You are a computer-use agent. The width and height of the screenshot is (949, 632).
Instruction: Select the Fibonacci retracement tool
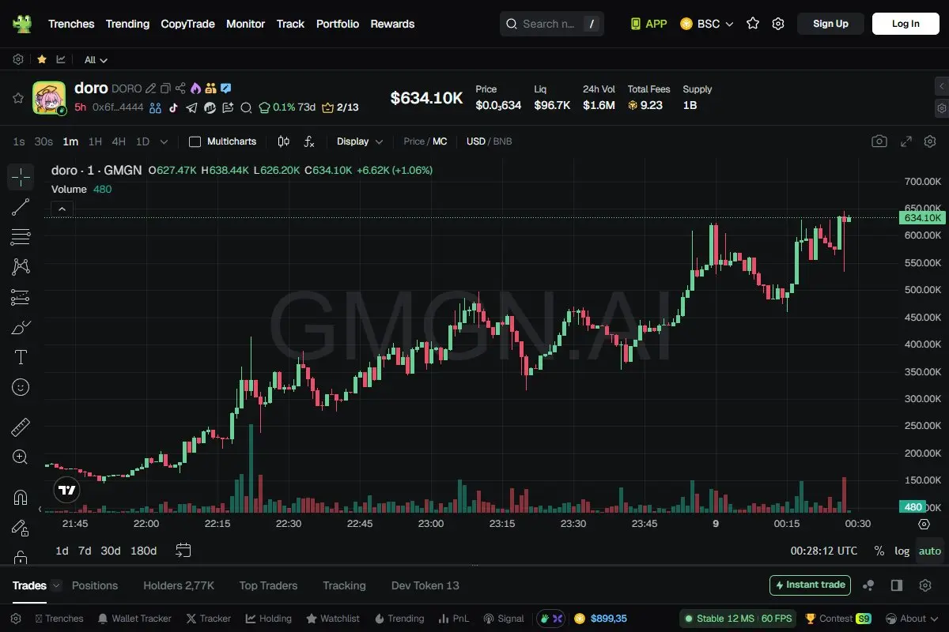click(21, 237)
